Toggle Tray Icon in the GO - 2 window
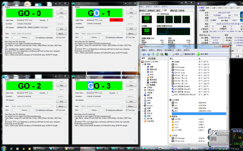The width and height of the screenshot is (243, 151). (57, 110)
